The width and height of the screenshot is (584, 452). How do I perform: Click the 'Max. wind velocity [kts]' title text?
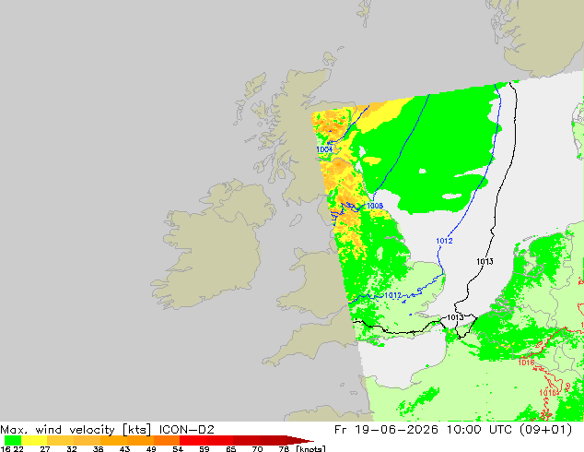[76, 430]
